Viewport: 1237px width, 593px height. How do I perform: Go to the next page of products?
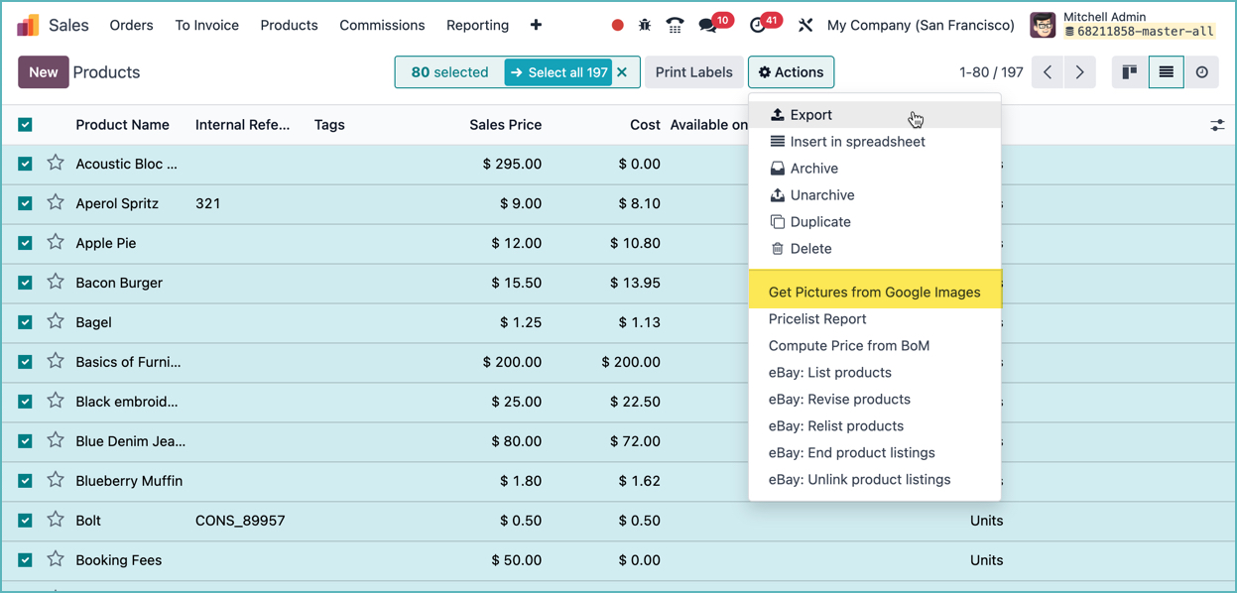click(x=1080, y=72)
